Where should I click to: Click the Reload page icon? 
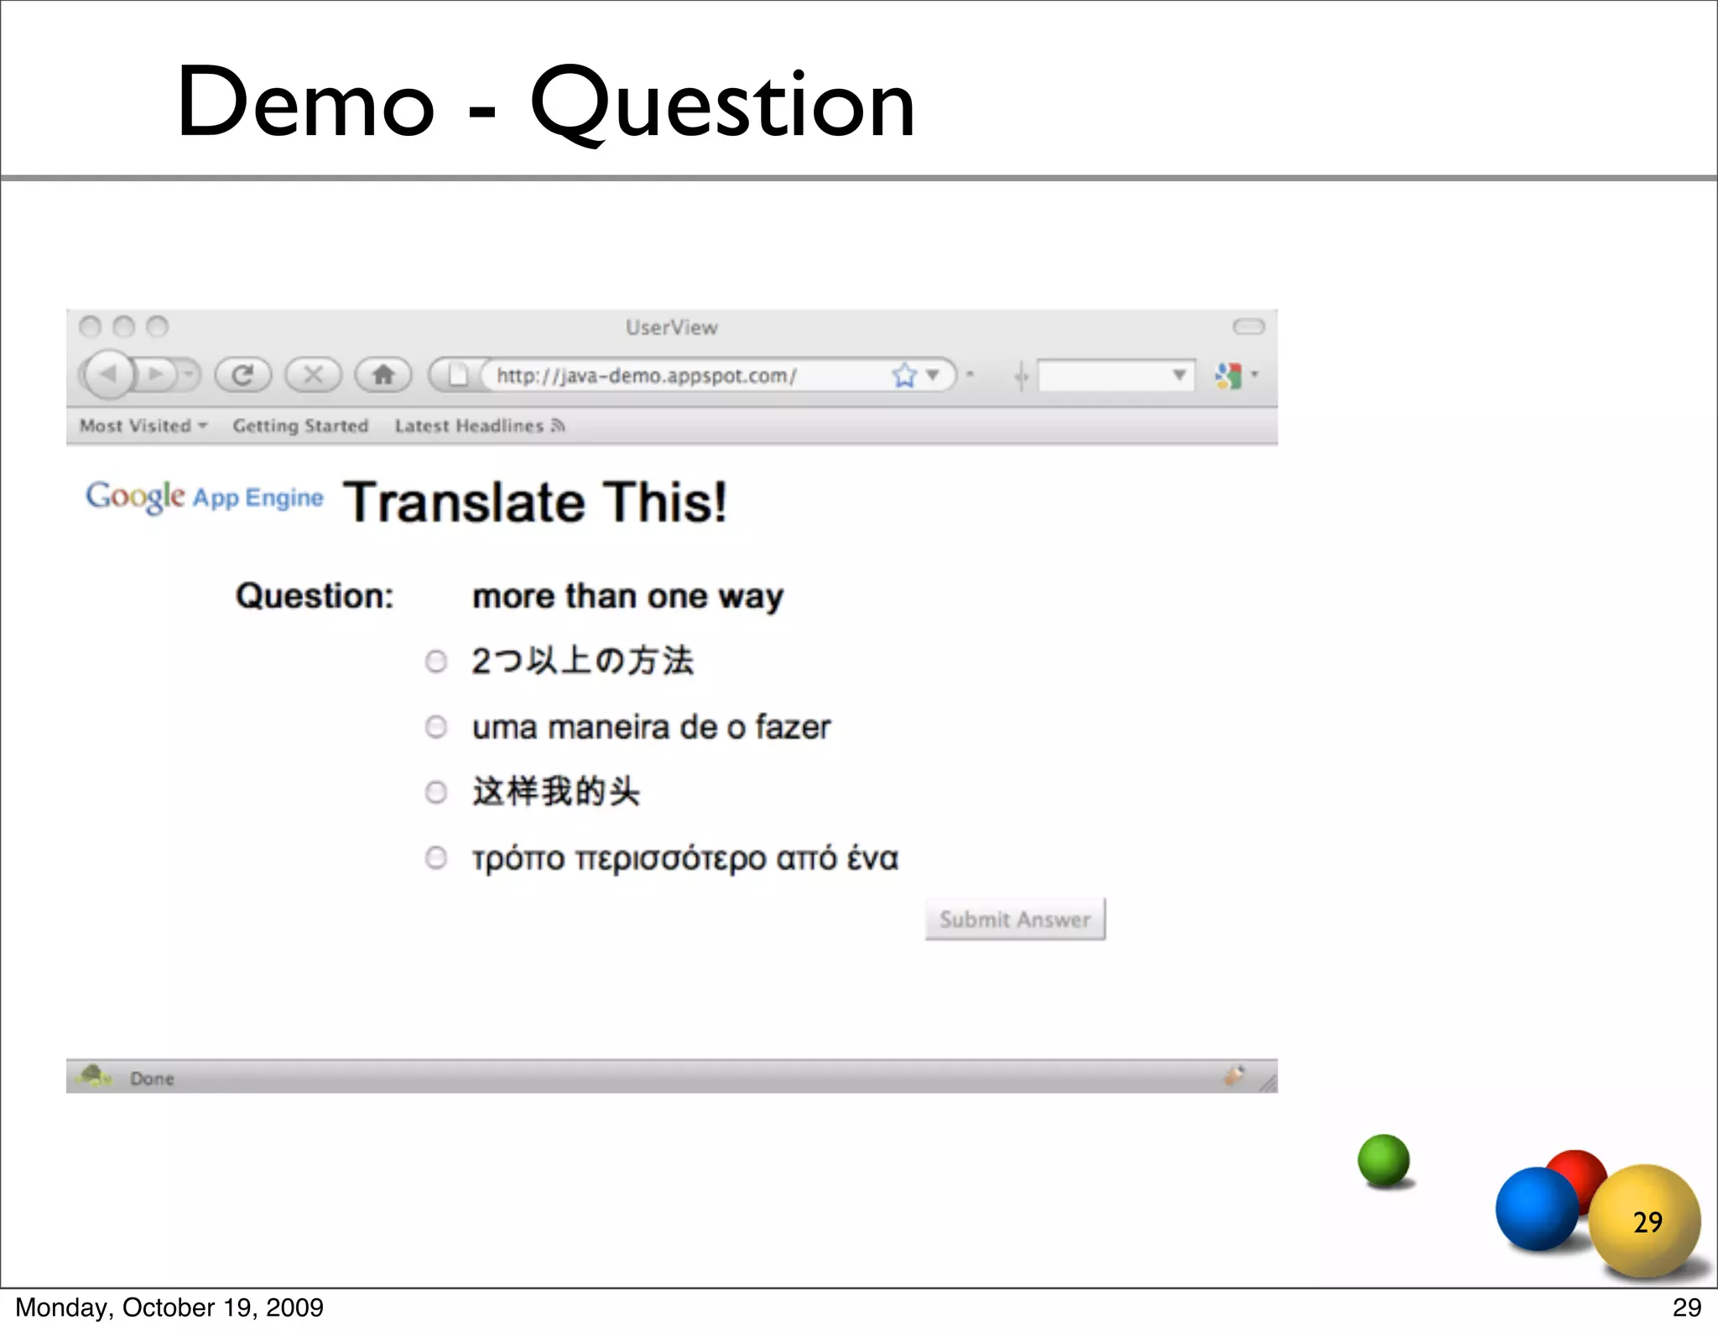click(x=243, y=374)
